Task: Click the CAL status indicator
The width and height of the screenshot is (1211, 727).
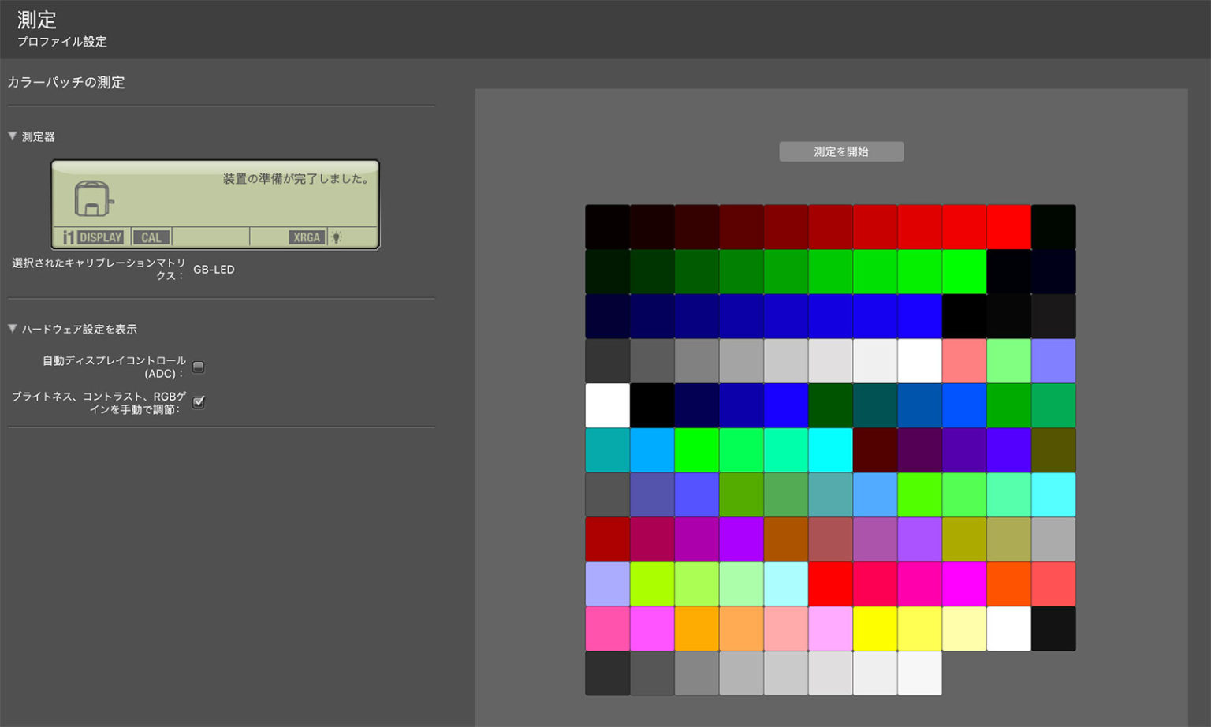Action: pyautogui.click(x=151, y=237)
